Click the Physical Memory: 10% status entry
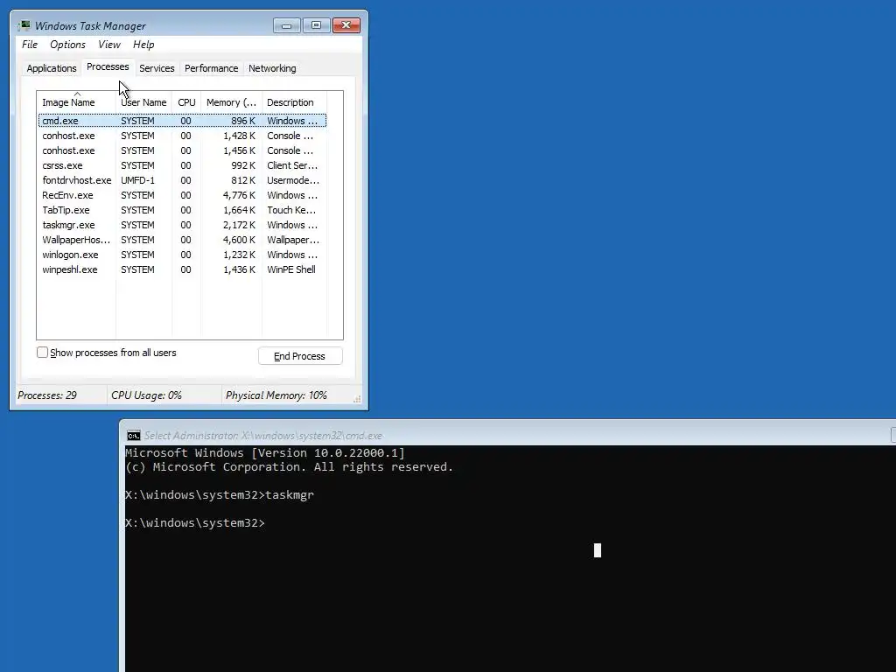Screen dimensions: 896x672 (276, 395)
